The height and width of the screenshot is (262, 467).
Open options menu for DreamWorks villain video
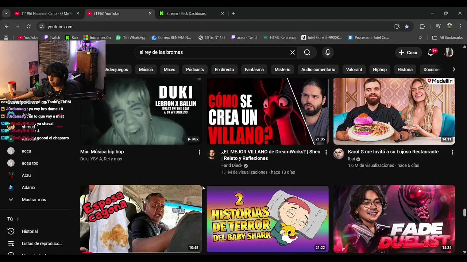coord(326,152)
